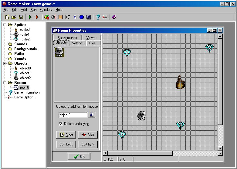Click the Add room toolbar icon
This screenshot has height=169, width=237.
point(89,18)
